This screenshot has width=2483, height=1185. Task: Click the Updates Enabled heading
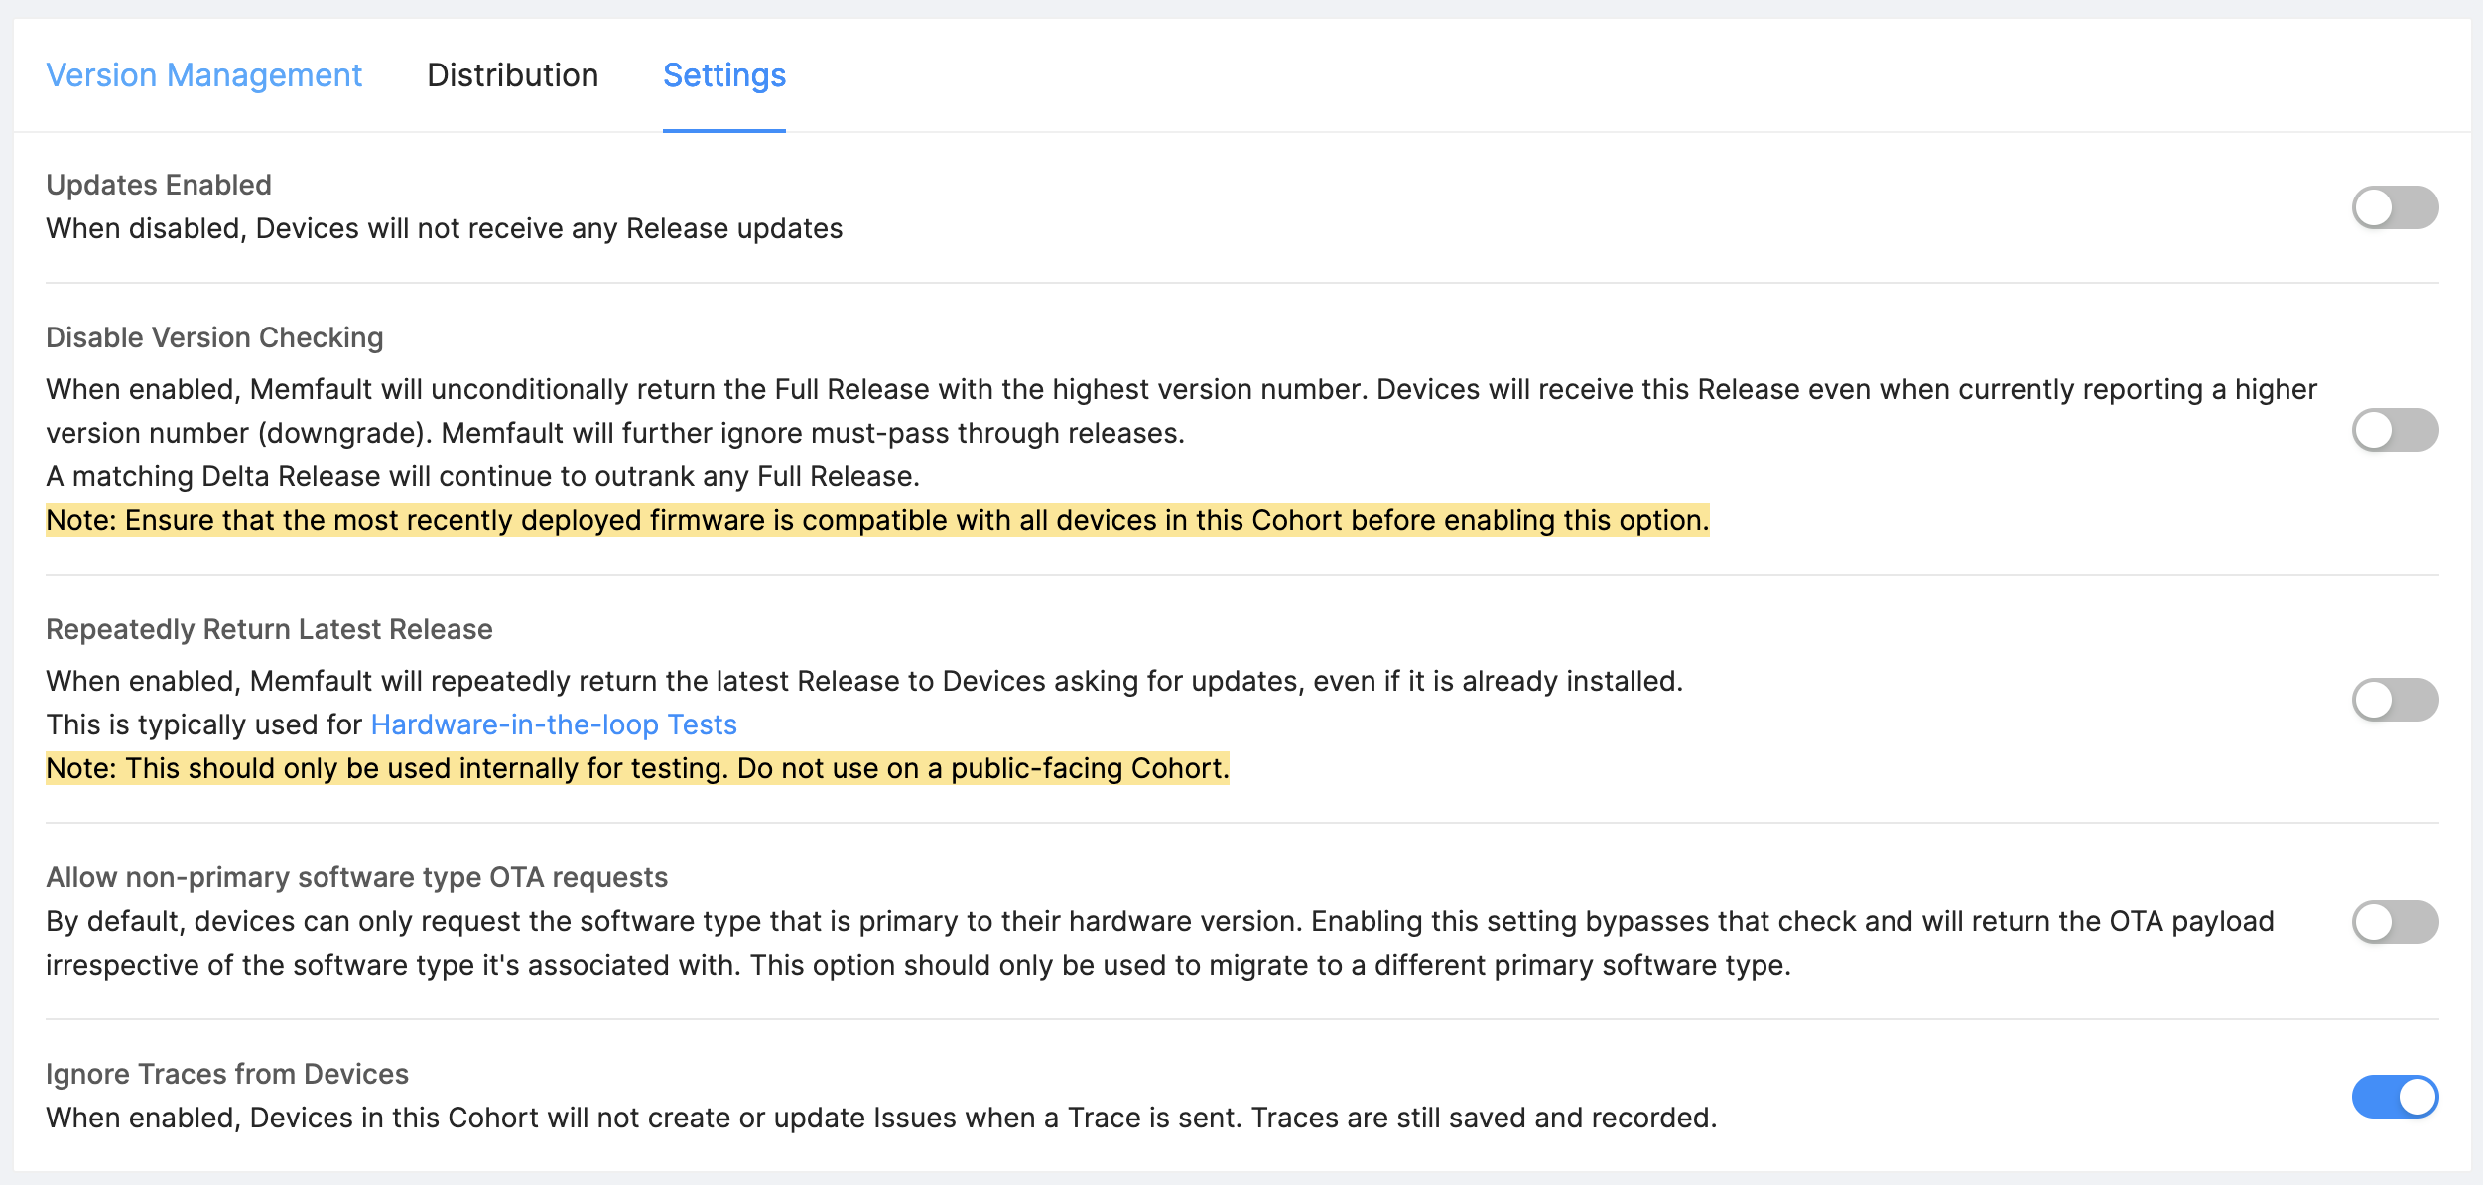[x=159, y=185]
